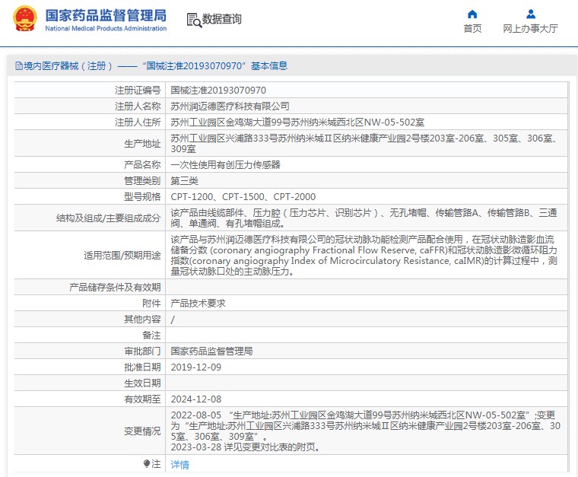The height and width of the screenshot is (477, 578).
Task: Select CPT-1200、CPT-1500、CPT-2000 models value
Action: tap(243, 196)
